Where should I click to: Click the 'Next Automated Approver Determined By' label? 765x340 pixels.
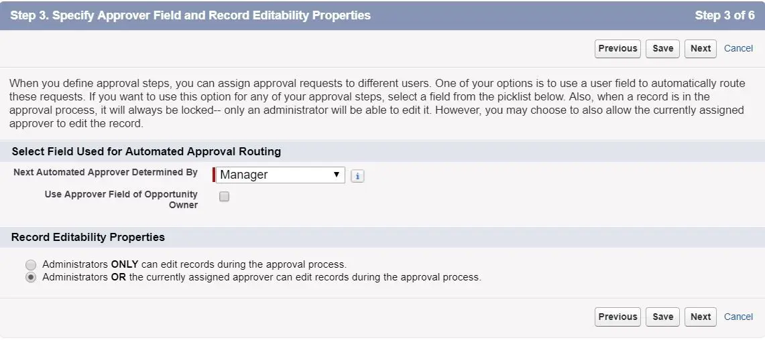coord(105,173)
